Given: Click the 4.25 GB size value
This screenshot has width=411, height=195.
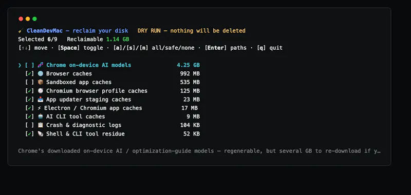Looking at the screenshot, I should point(188,65).
